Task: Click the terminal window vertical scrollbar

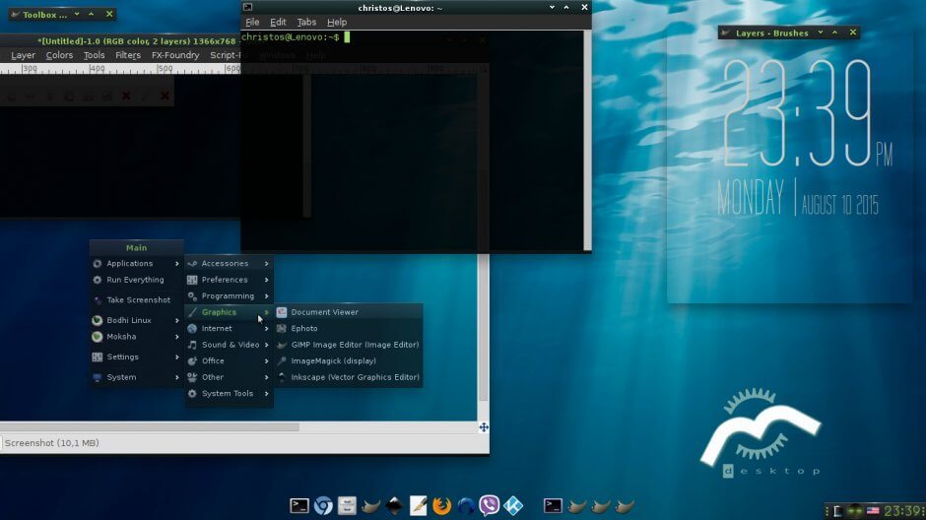Action: click(587, 141)
